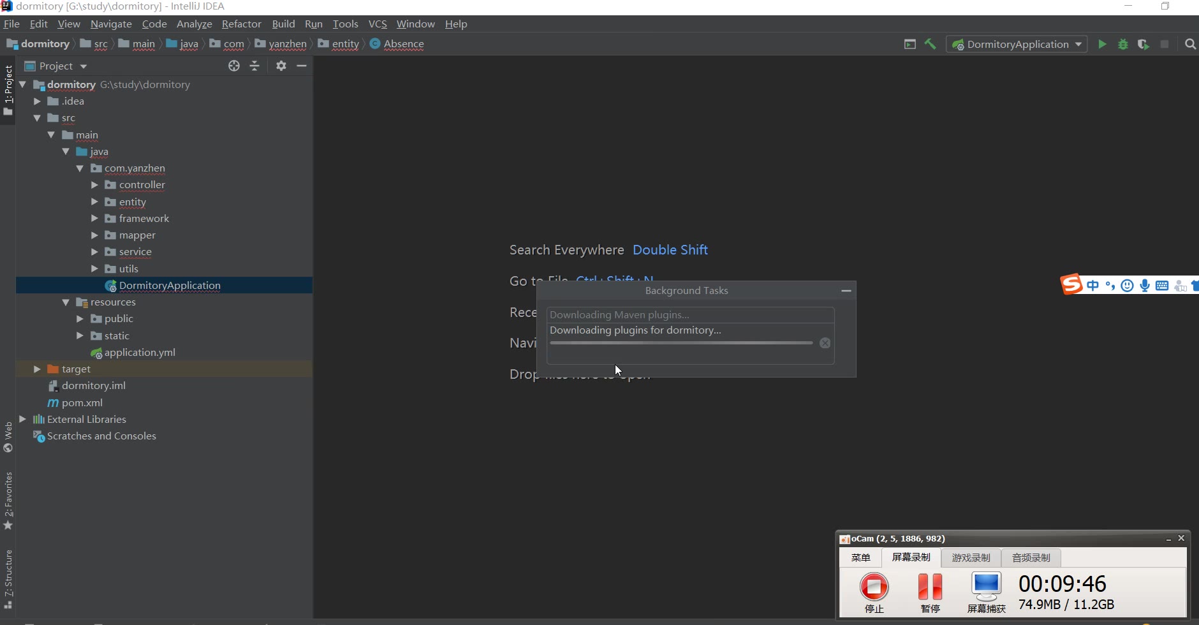Image resolution: width=1199 pixels, height=625 pixels.
Task: Open the File menu
Action: [11, 24]
